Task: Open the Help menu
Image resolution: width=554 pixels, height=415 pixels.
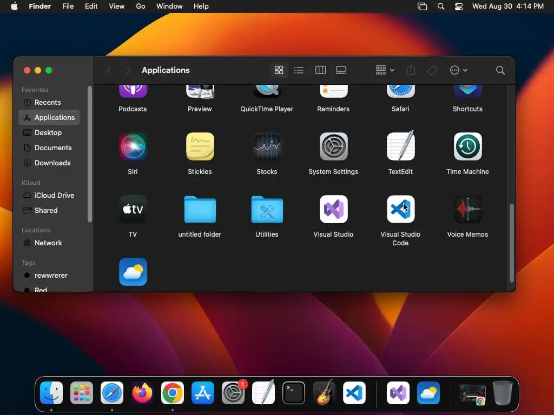Action: click(201, 6)
